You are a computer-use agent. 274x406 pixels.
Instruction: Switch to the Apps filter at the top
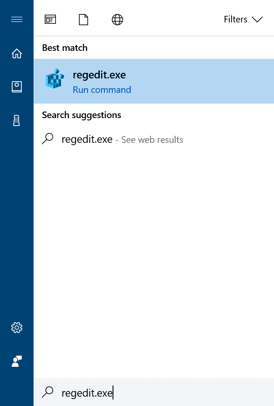coord(50,19)
